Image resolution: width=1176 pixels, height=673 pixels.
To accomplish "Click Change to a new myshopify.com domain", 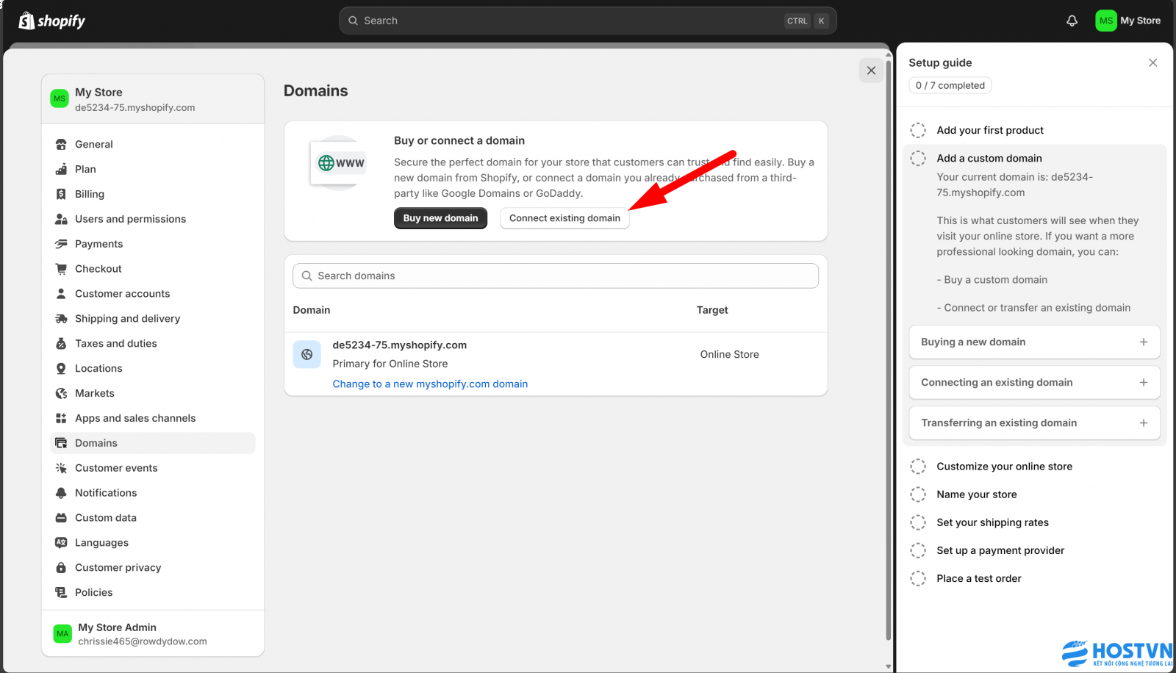I will coord(430,384).
